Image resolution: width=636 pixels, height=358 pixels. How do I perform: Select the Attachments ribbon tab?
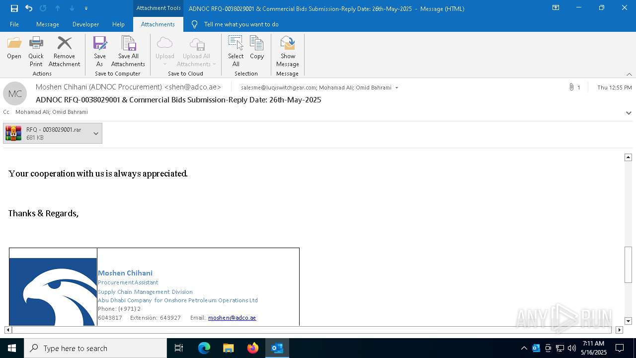click(x=158, y=24)
